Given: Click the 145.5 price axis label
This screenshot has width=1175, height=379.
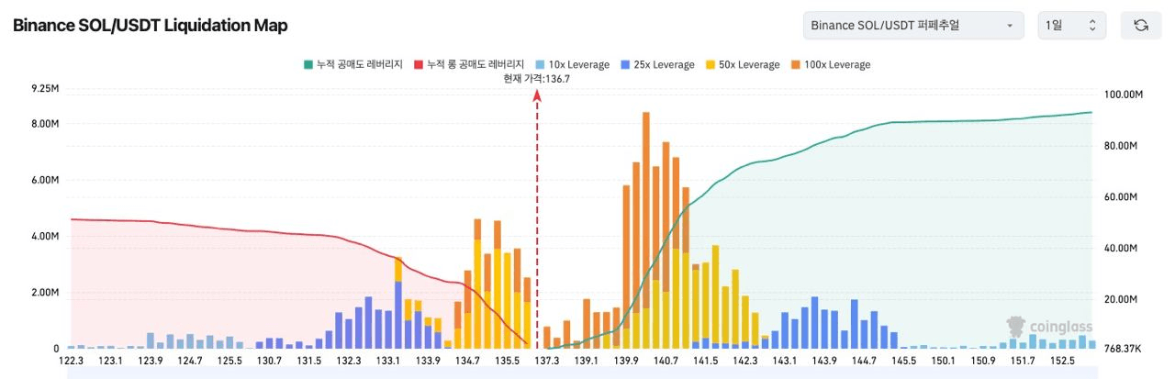Looking at the screenshot, I should 904,362.
